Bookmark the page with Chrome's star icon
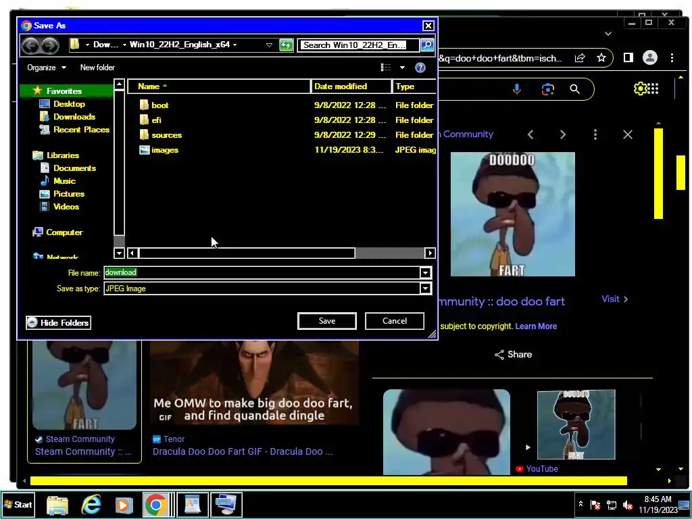 click(601, 58)
